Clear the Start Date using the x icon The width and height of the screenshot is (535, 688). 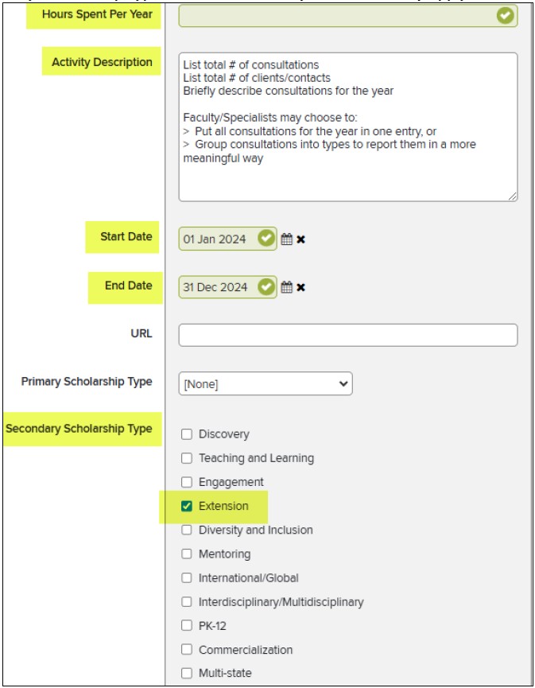(300, 239)
